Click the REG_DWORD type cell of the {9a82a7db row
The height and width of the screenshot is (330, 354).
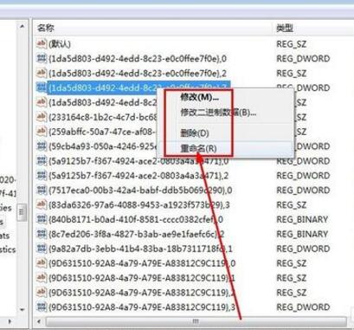[x=303, y=249]
